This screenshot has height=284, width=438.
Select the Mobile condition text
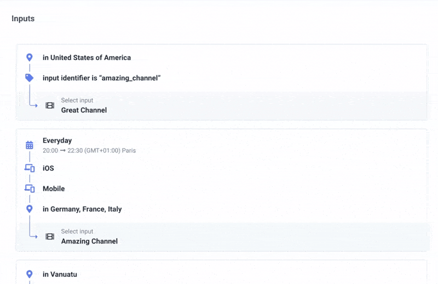click(x=54, y=188)
